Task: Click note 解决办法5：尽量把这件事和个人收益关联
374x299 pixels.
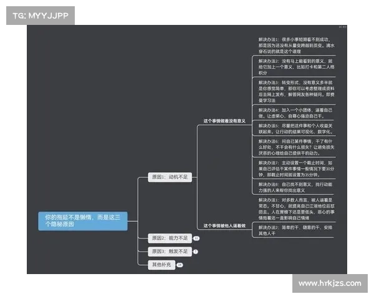Action: coord(295,128)
